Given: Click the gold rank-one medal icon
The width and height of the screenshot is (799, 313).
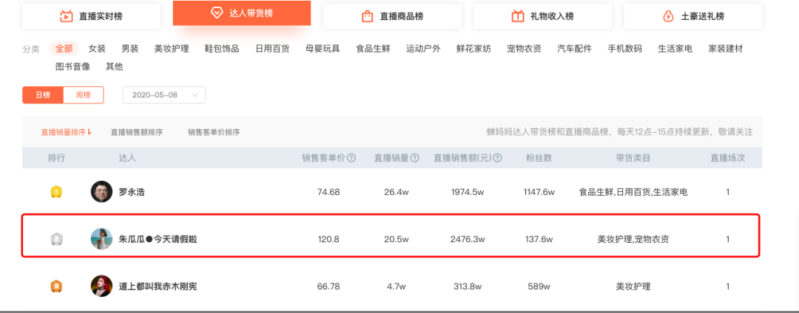Looking at the screenshot, I should [x=56, y=192].
